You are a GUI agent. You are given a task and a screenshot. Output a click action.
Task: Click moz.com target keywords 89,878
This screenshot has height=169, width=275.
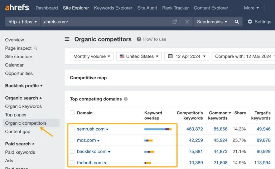(x=264, y=140)
